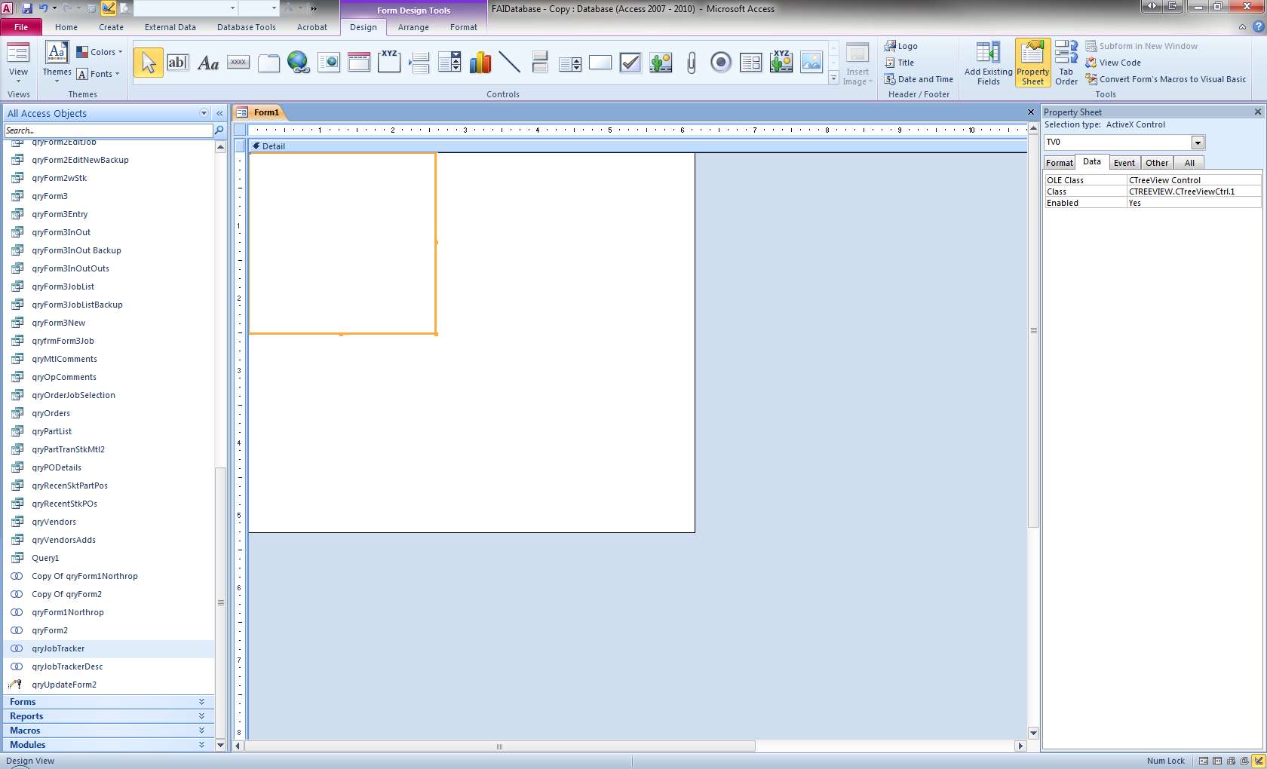
Task: Select the Check Box control tool
Action: tap(630, 63)
